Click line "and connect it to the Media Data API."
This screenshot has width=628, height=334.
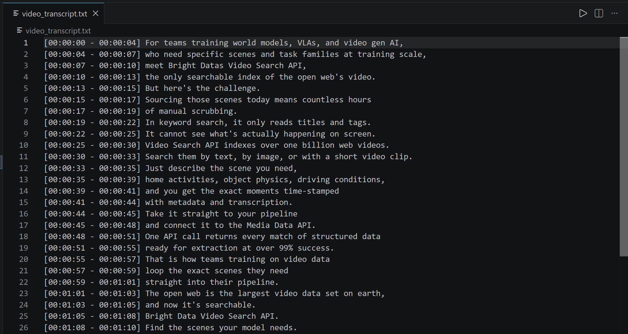(230, 225)
